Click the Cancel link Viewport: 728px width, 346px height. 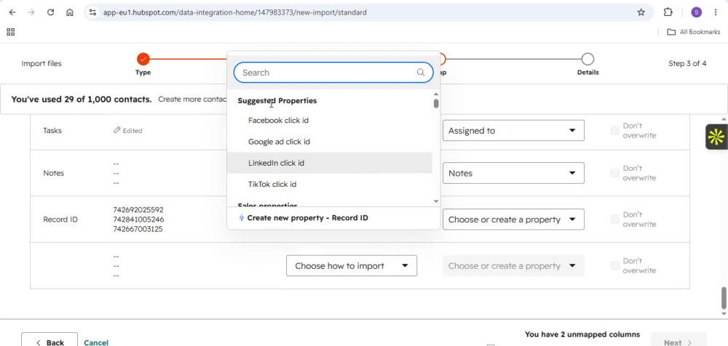point(96,342)
